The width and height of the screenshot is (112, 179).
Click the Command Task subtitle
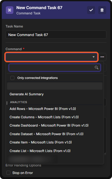click(x=28, y=13)
